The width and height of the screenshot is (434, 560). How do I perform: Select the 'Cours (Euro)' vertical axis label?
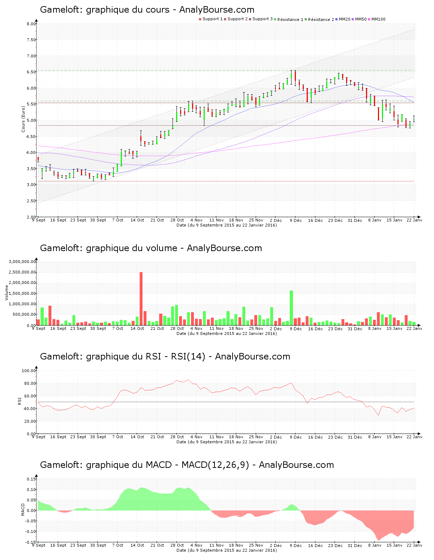[x=23, y=119]
